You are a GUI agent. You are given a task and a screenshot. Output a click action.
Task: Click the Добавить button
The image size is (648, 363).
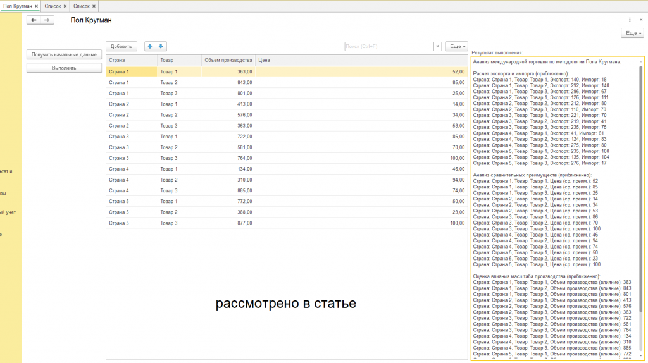point(121,46)
